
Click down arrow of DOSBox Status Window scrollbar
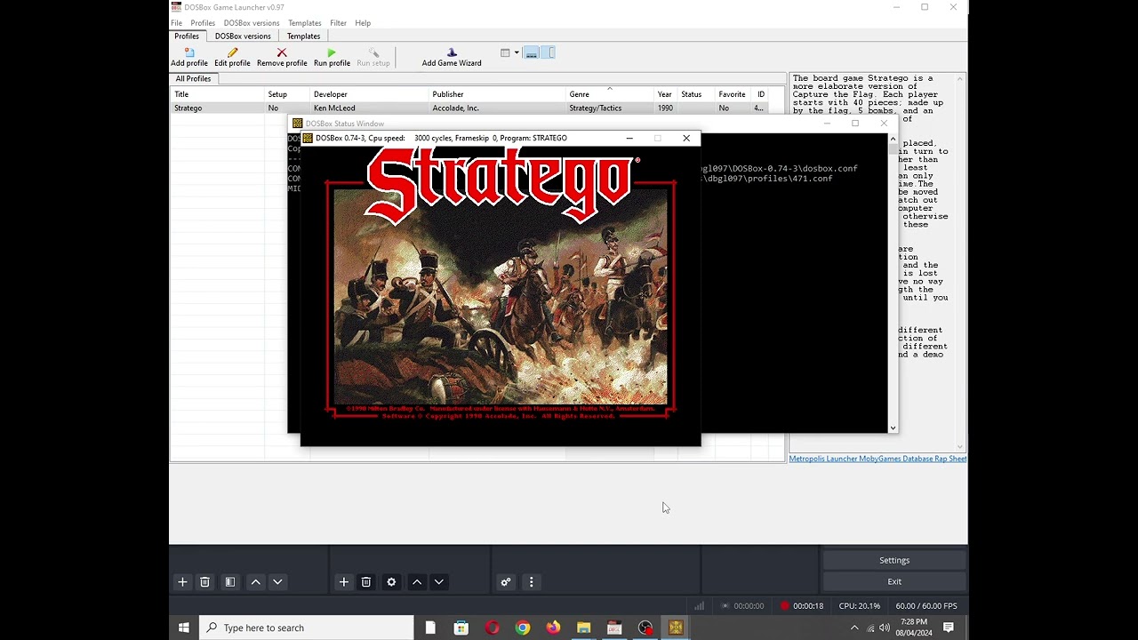893,428
